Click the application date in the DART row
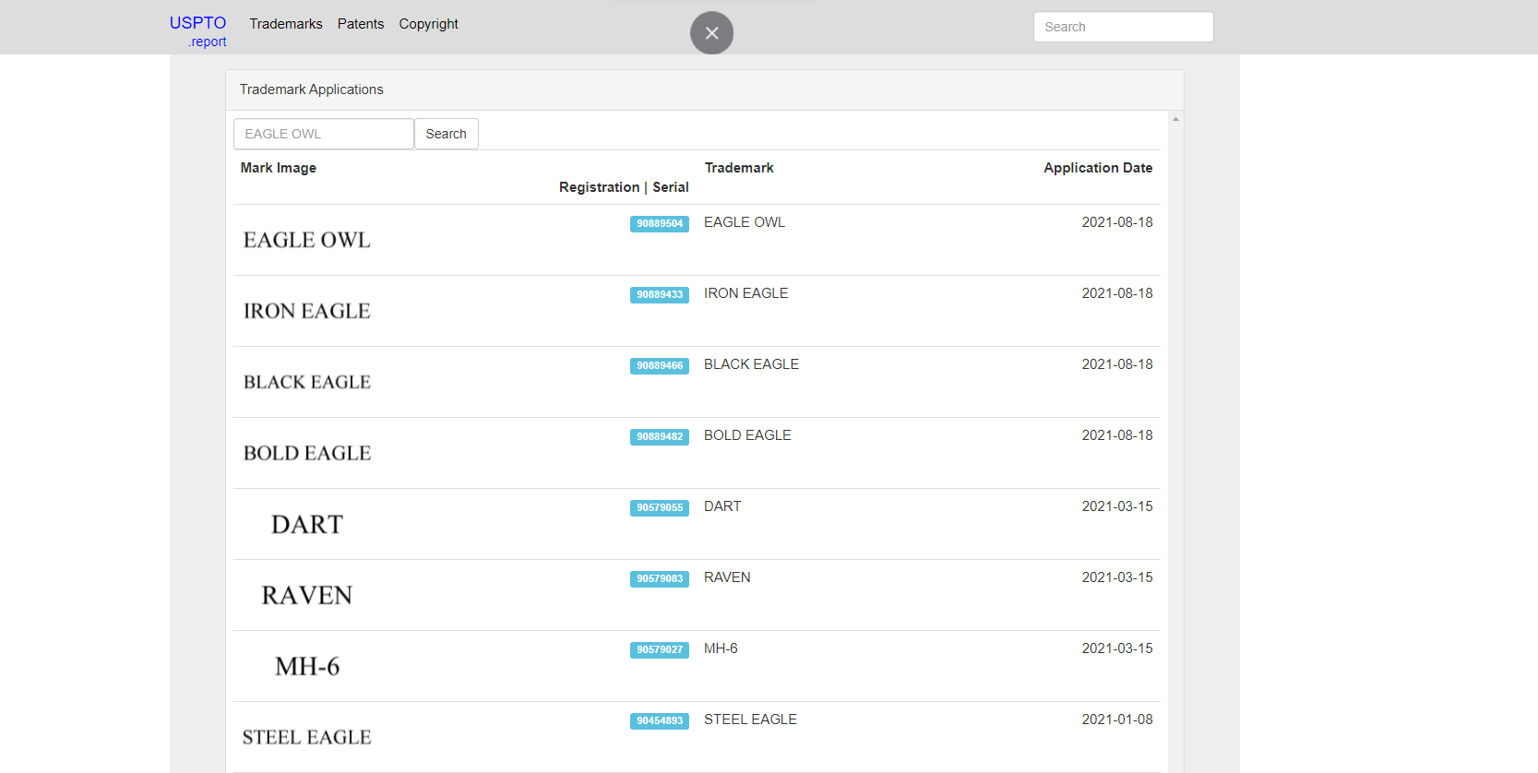The height and width of the screenshot is (773, 1538). point(1117,506)
